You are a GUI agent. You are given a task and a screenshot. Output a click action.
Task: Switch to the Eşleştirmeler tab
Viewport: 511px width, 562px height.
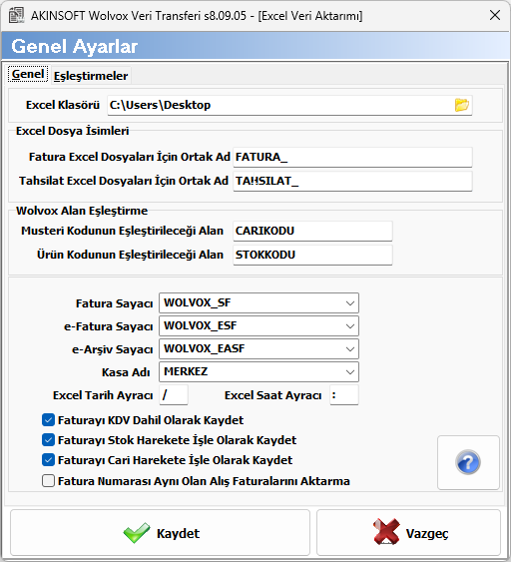click(x=91, y=76)
